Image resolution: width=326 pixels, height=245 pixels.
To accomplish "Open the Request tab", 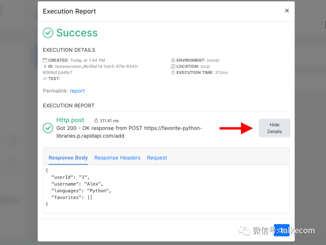I will 157,158.
